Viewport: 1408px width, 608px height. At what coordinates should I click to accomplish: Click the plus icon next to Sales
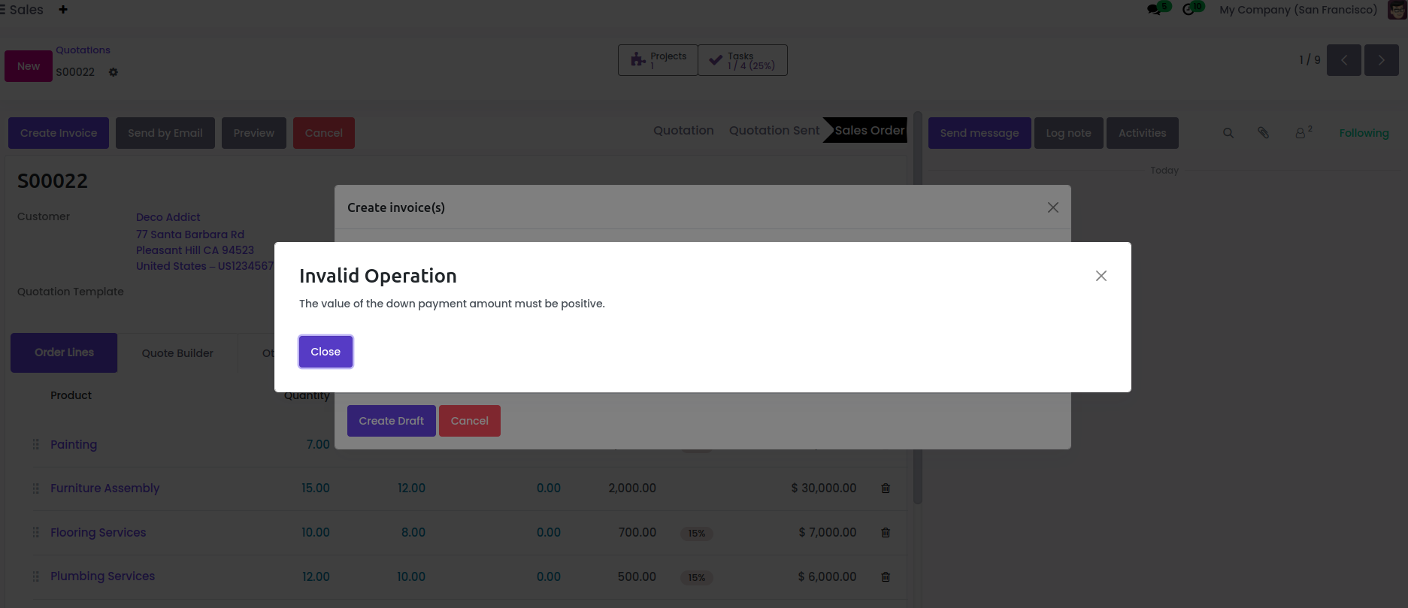coord(63,10)
